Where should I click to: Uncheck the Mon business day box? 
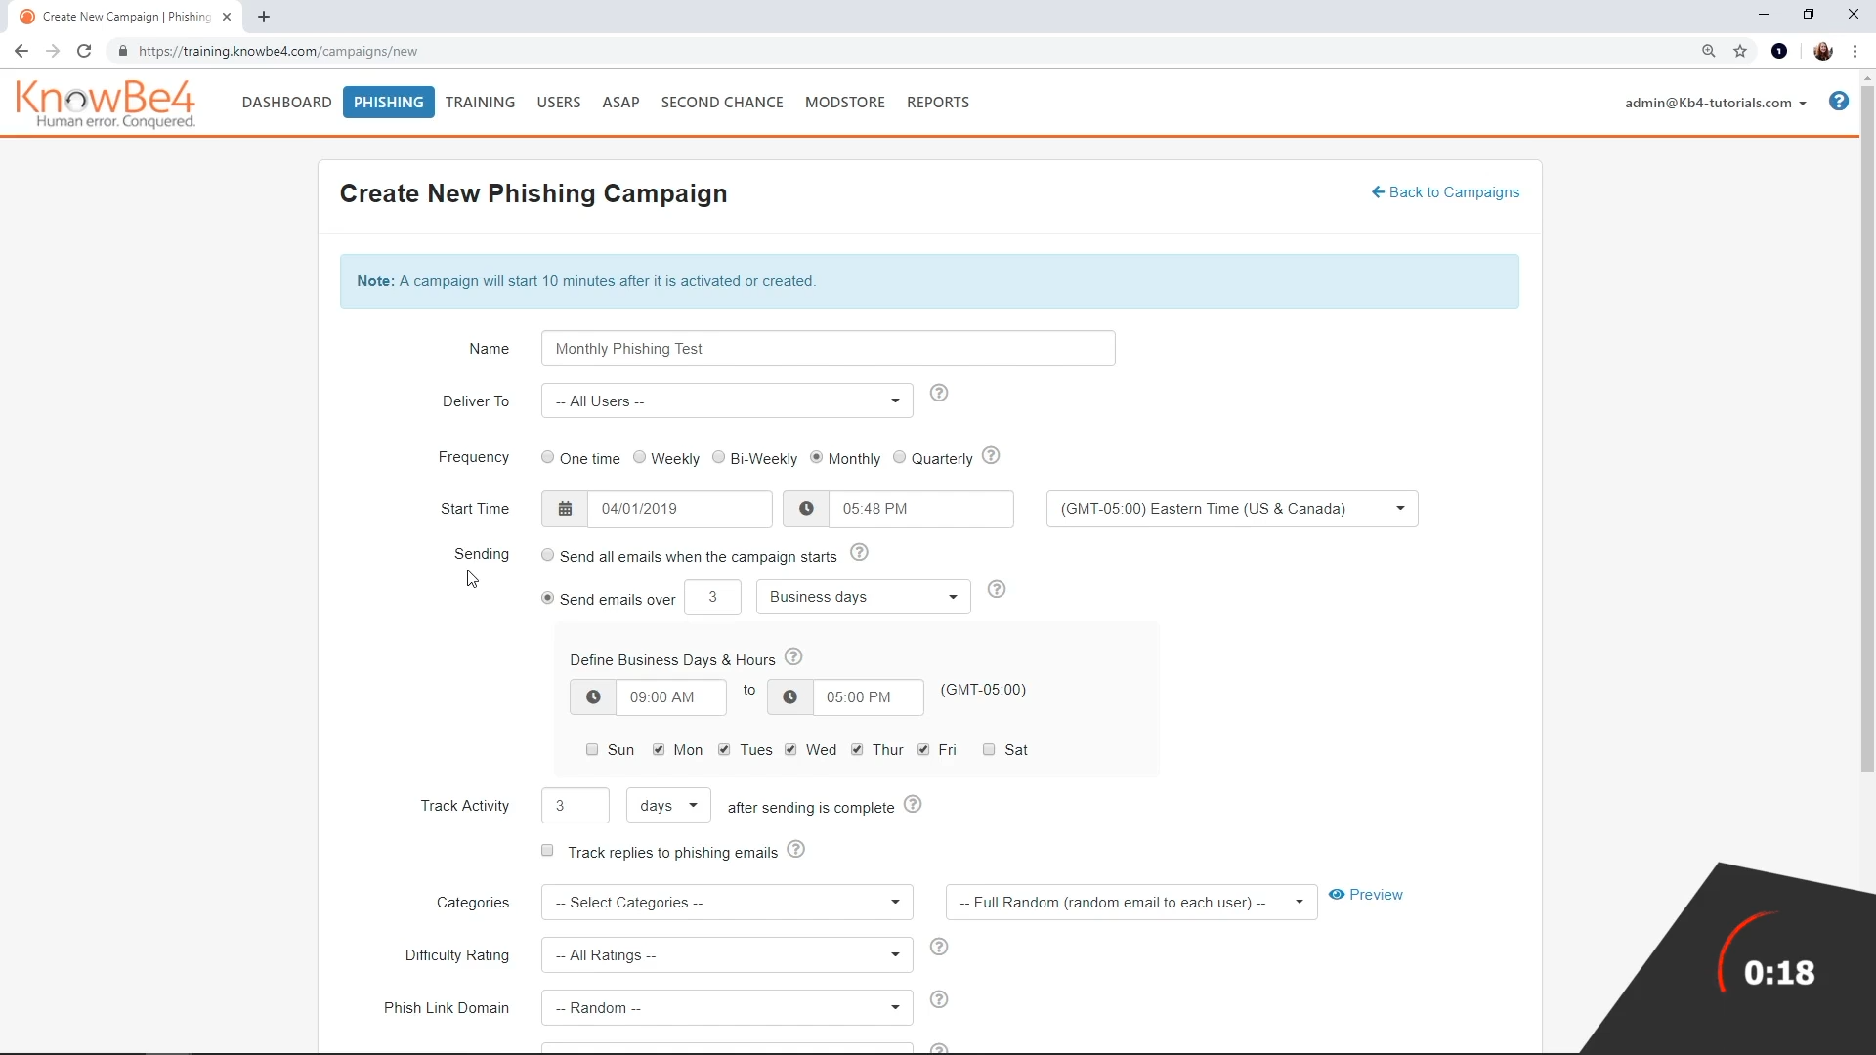pos(659,750)
